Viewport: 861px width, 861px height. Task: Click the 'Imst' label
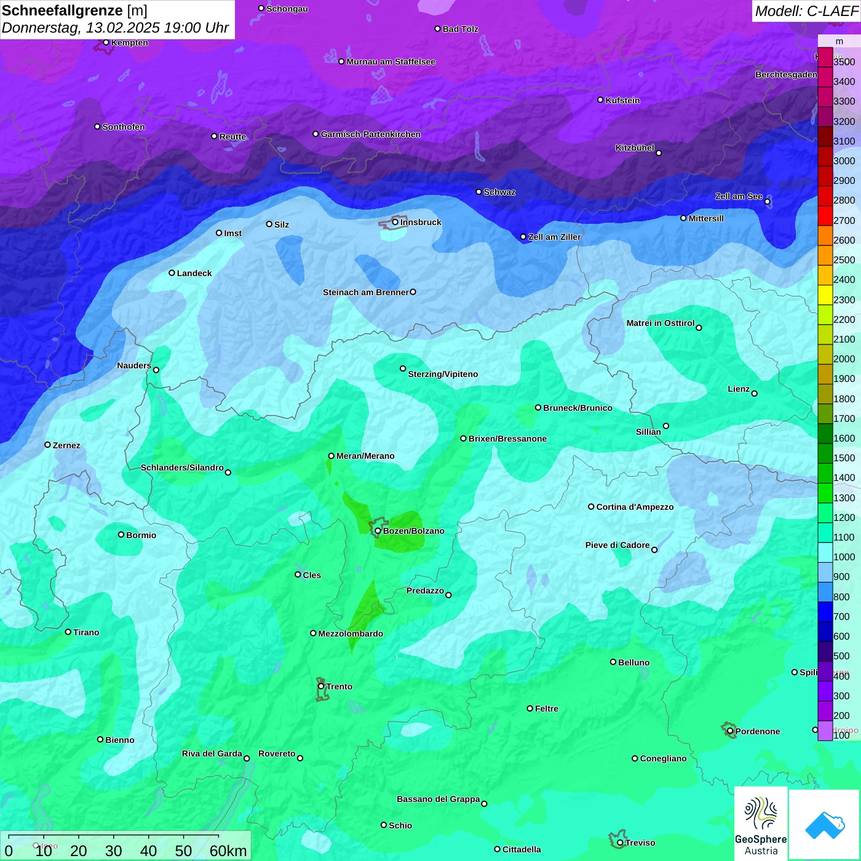click(232, 233)
